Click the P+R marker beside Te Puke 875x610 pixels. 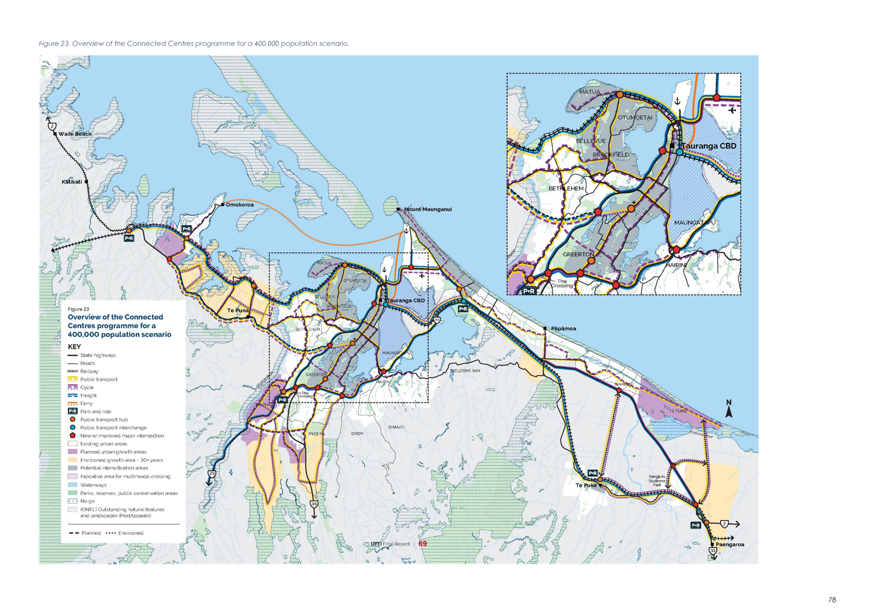tap(593, 473)
